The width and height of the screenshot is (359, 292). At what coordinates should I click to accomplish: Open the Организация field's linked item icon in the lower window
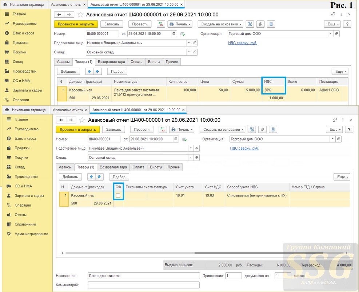click(339, 139)
